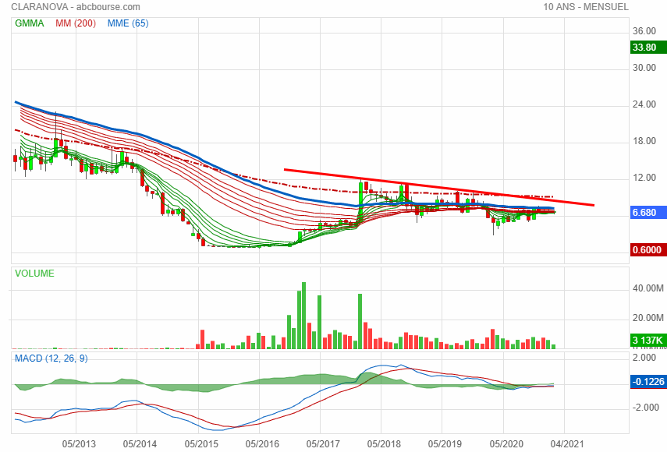667x452 pixels.
Task: Click the 05/2013 date axis label
Action: [x=79, y=444]
